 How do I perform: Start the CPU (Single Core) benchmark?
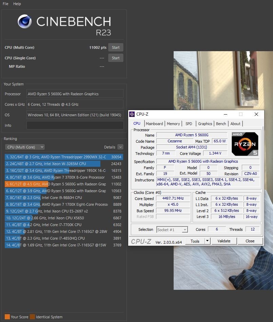tap(116, 58)
